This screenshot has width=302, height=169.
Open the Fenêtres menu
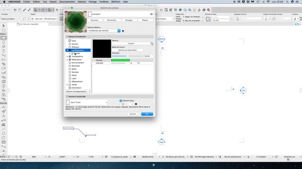104,2
